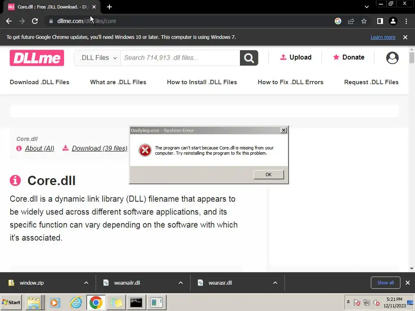Close the downloads bar

[408, 283]
